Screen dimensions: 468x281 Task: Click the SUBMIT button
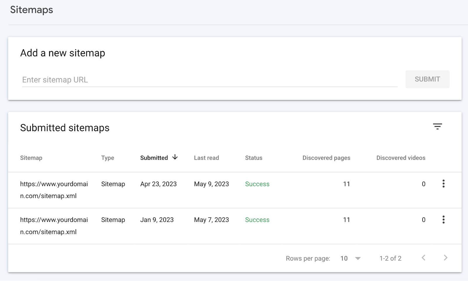point(427,79)
